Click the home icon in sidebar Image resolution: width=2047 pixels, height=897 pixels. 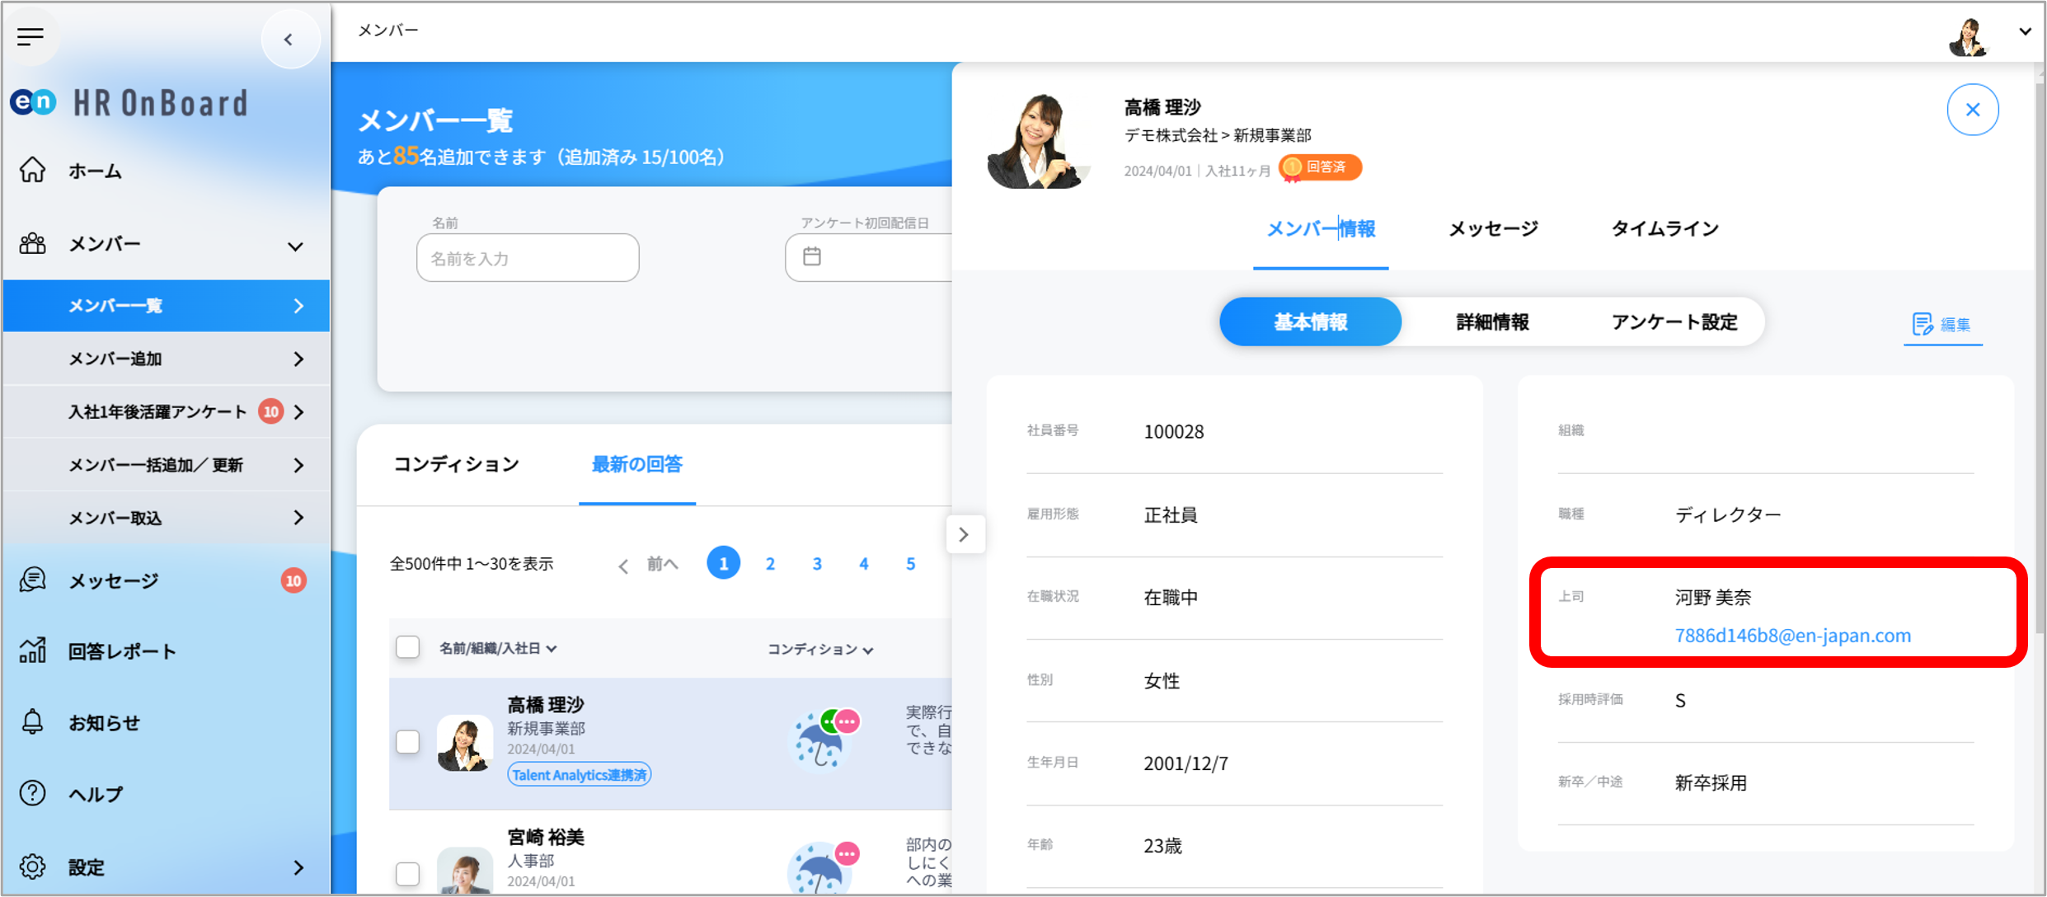(33, 170)
